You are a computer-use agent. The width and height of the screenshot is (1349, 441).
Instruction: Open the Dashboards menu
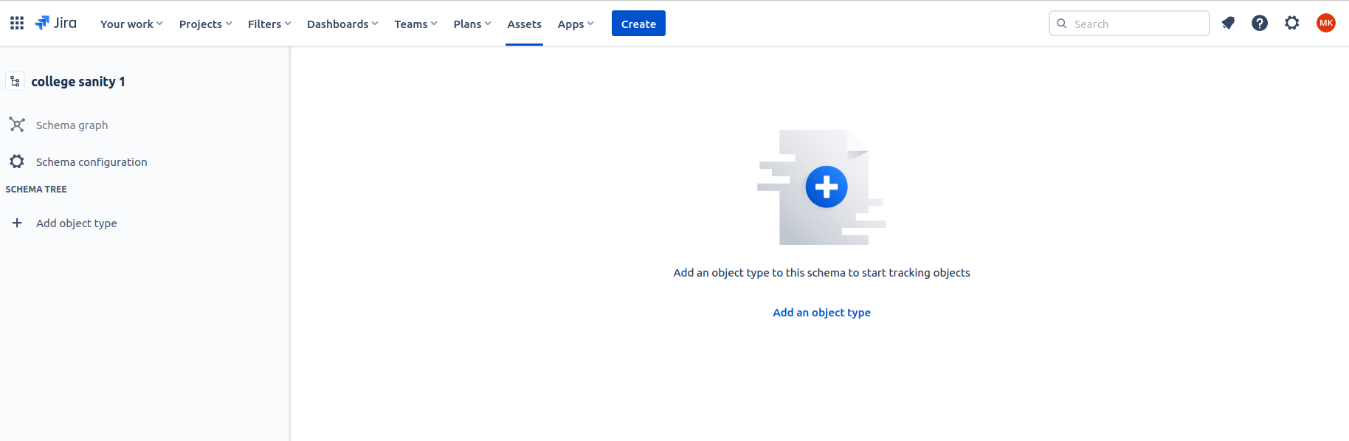click(342, 24)
